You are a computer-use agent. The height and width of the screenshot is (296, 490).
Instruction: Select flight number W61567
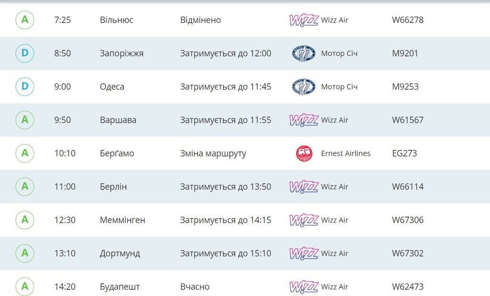[x=408, y=120]
